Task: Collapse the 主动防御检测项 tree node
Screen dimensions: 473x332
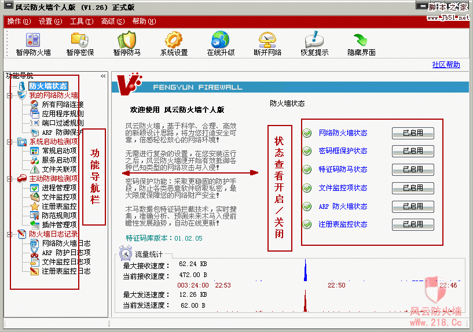Action: pyautogui.click(x=10, y=179)
